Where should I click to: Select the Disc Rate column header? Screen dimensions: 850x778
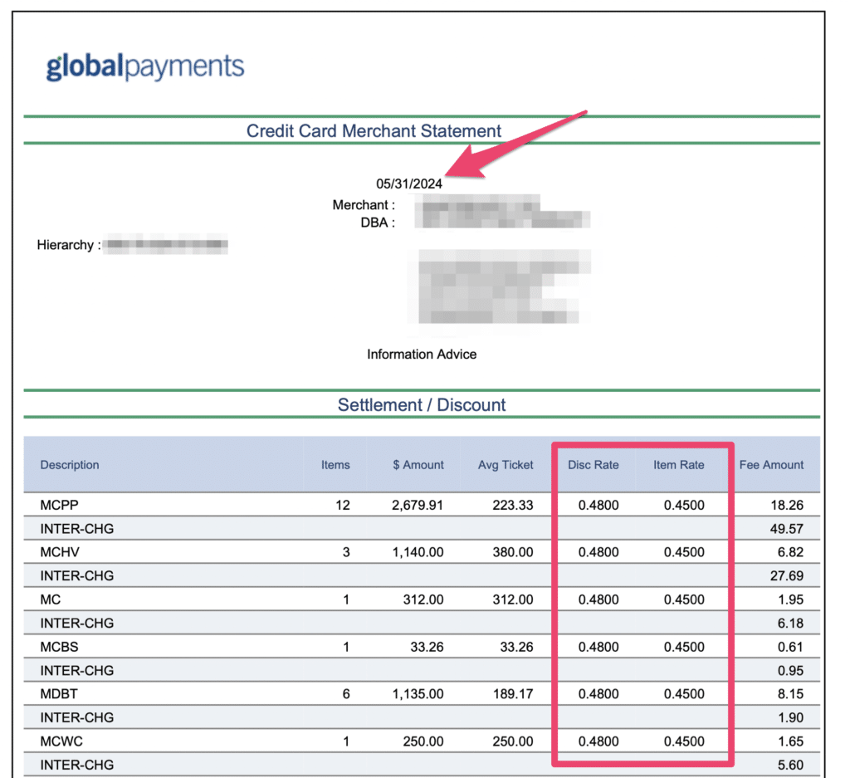pos(593,465)
